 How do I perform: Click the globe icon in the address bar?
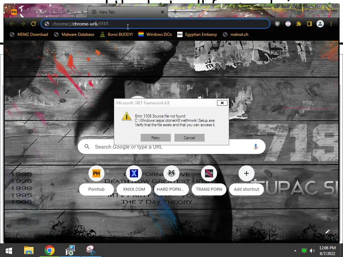[47, 24]
